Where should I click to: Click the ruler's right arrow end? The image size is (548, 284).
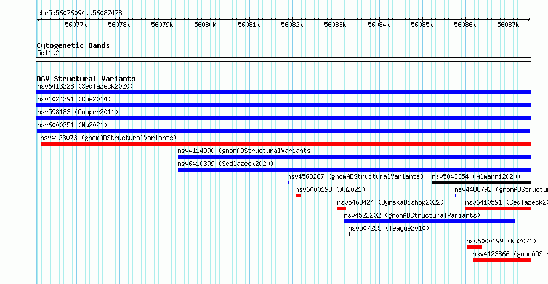pyautogui.click(x=529, y=19)
